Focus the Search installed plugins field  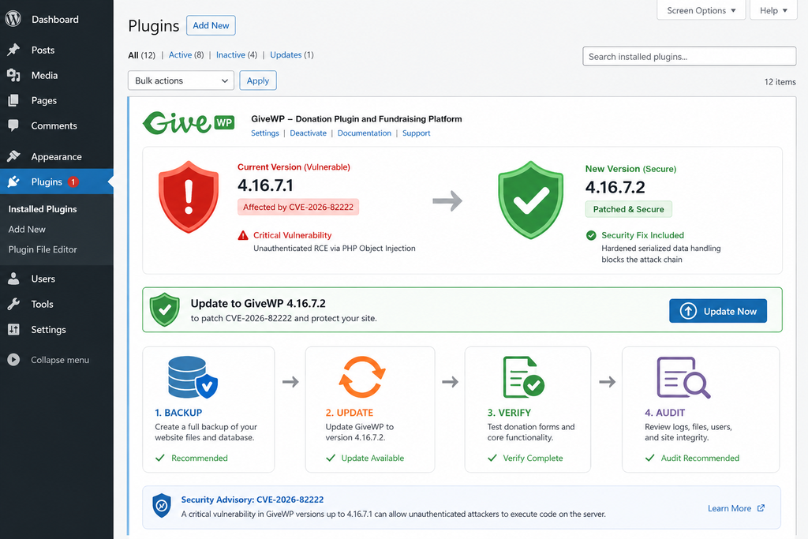[689, 56]
